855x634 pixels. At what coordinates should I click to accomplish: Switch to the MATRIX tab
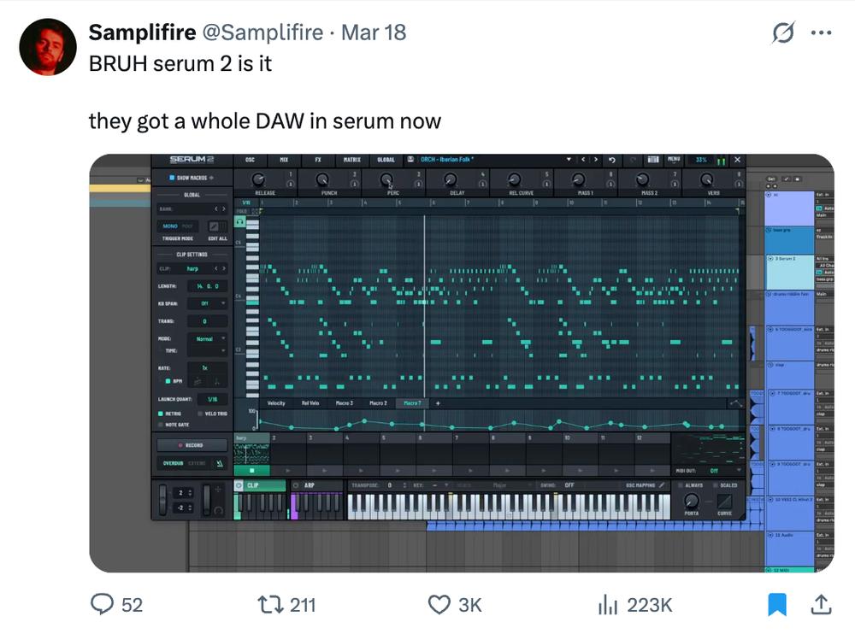click(x=351, y=160)
